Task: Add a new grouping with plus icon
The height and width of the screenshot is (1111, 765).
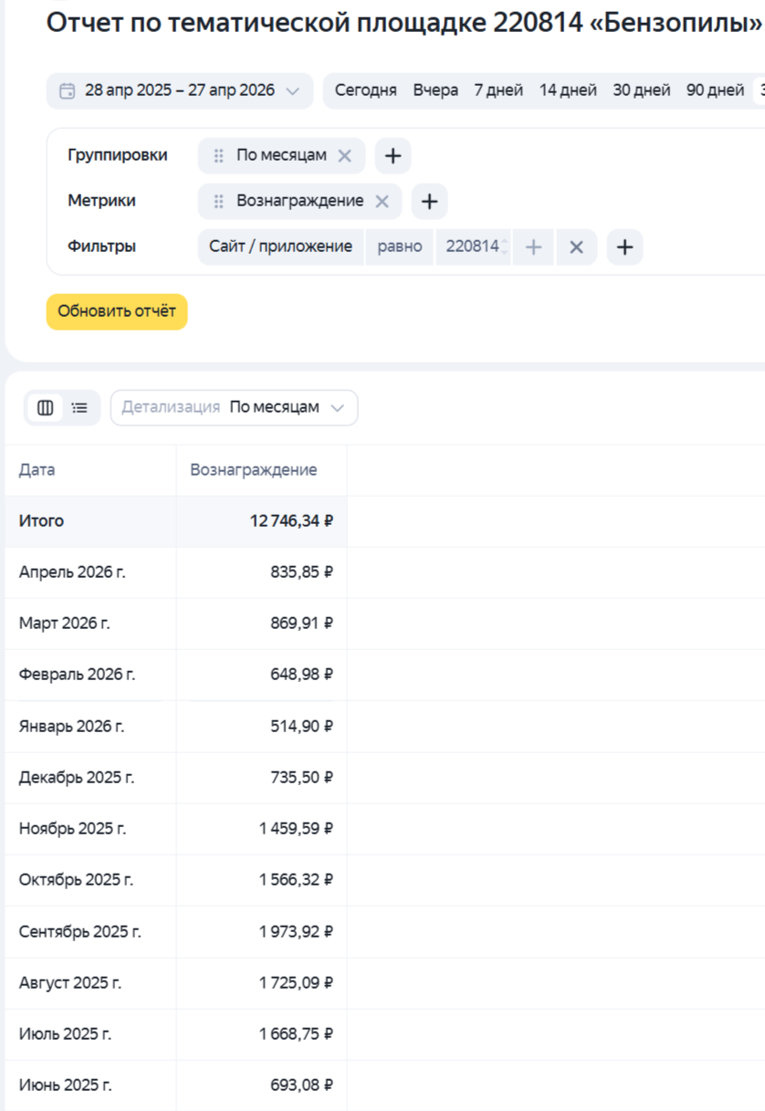Action: [x=393, y=155]
